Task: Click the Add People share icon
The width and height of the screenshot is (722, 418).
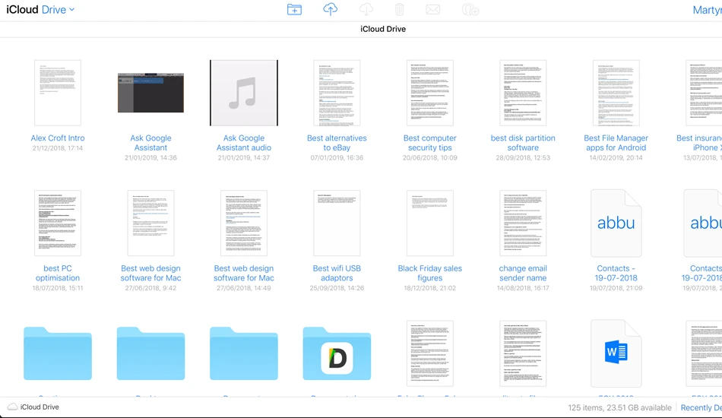Action: click(470, 9)
